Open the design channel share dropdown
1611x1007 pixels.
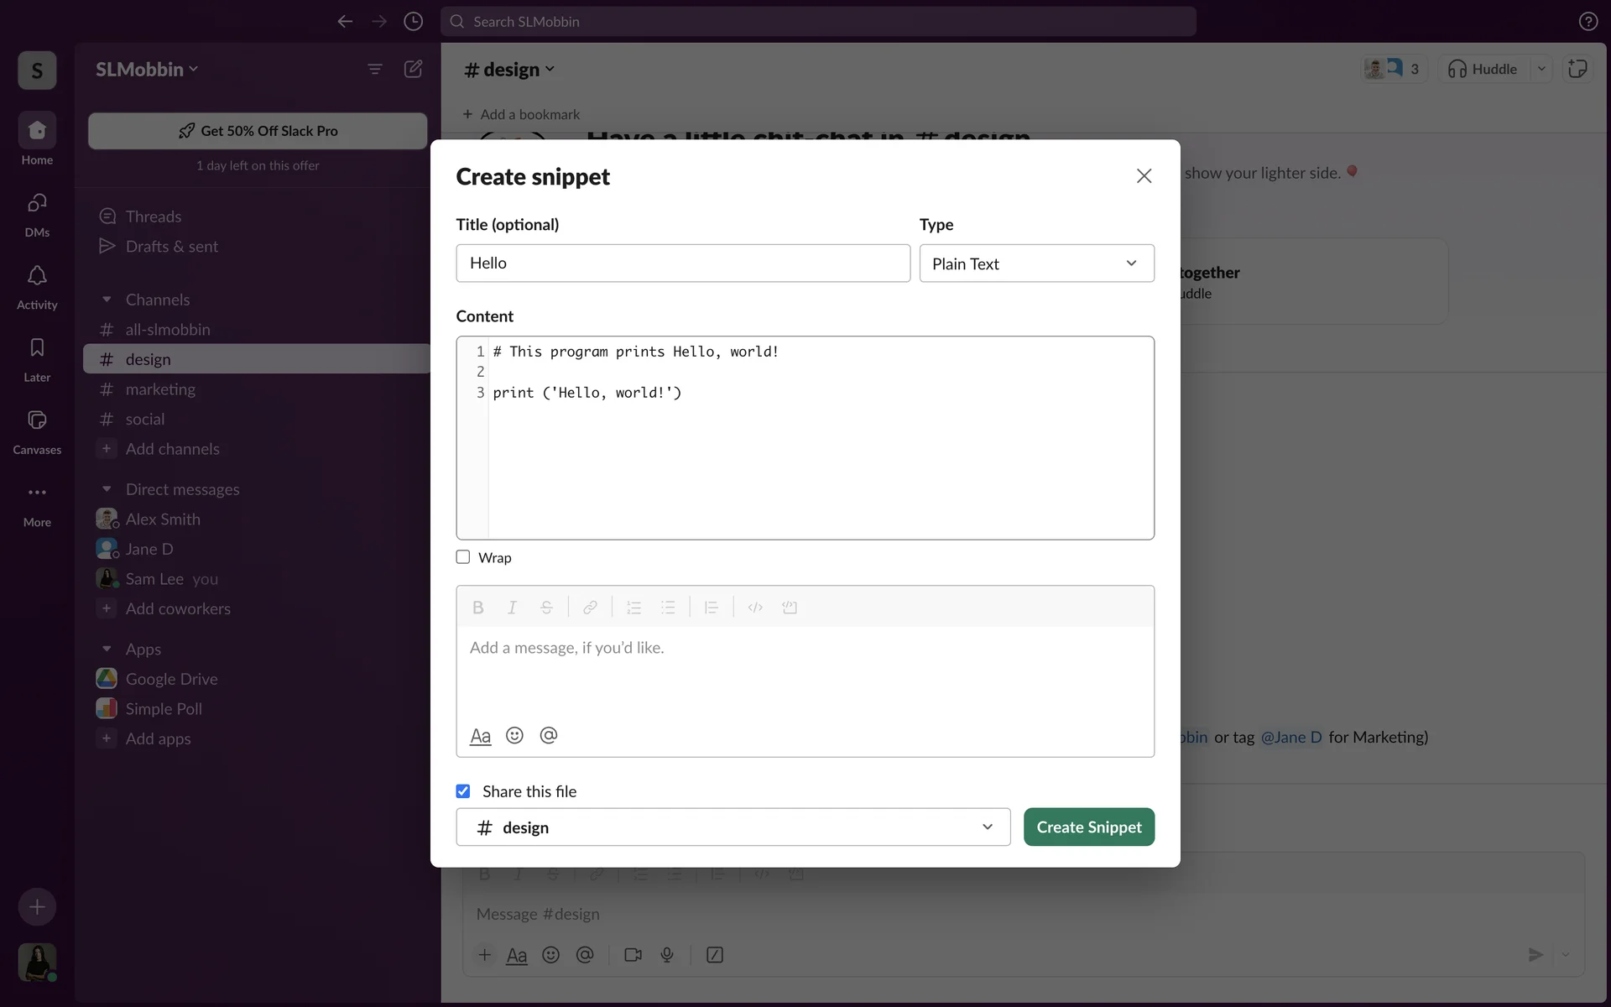733,827
